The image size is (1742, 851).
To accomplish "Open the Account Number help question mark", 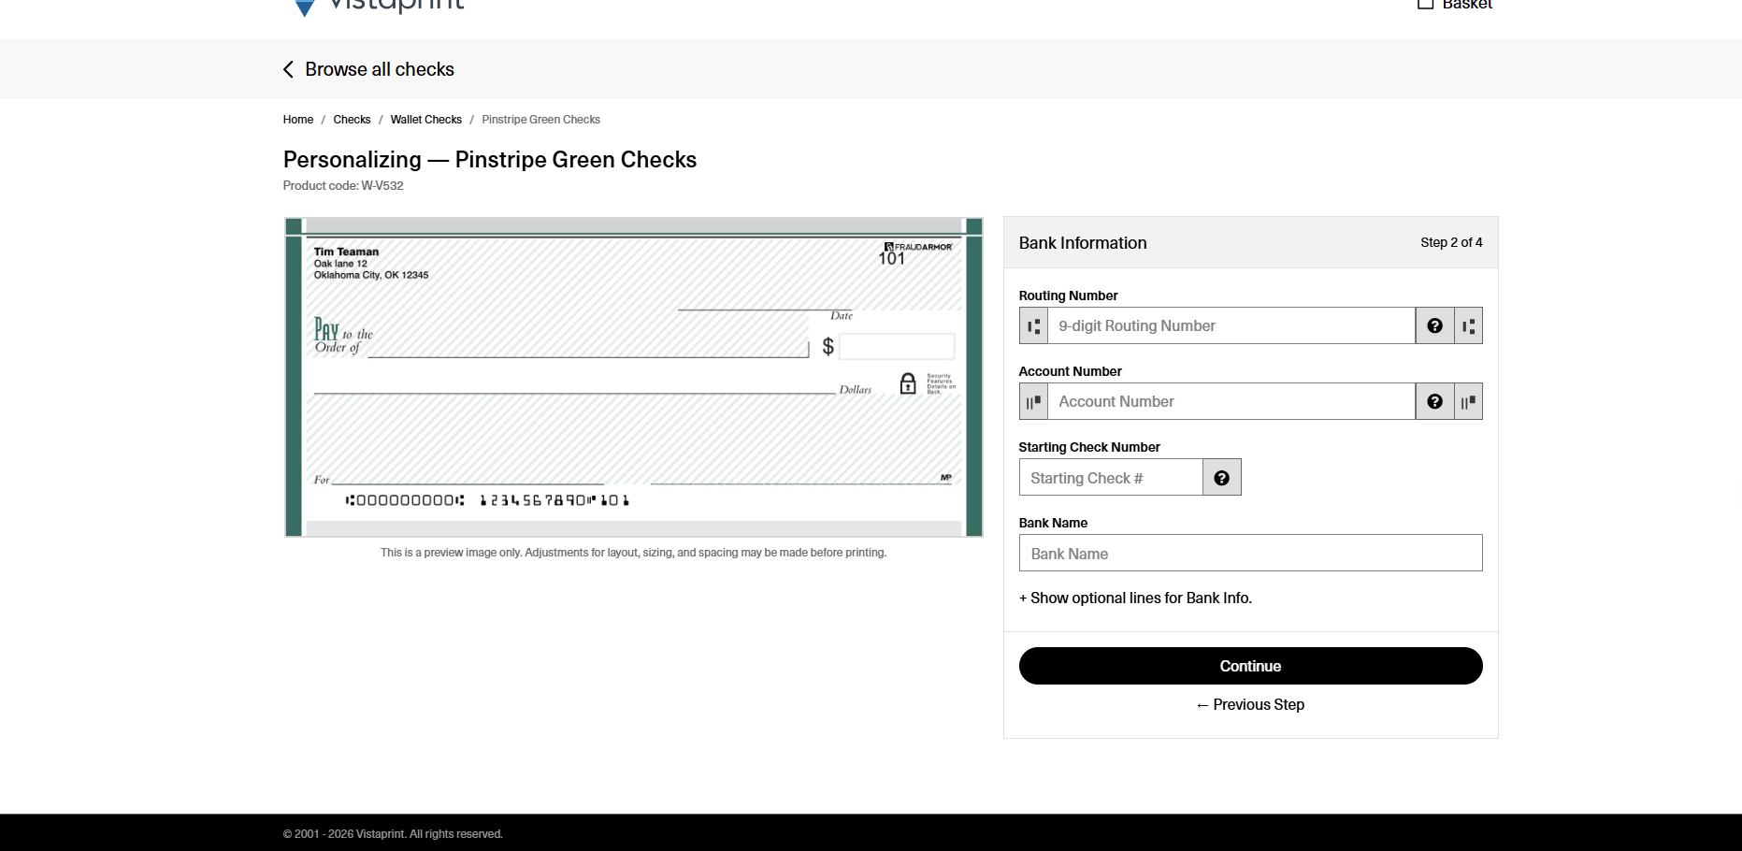I will 1434,401.
